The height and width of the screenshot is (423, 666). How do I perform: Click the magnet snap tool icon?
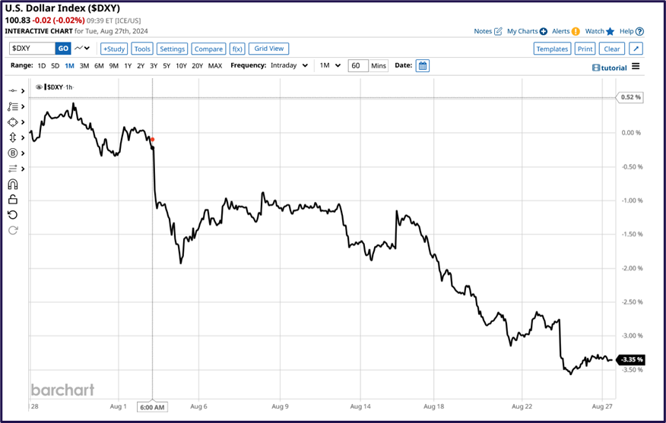13,184
